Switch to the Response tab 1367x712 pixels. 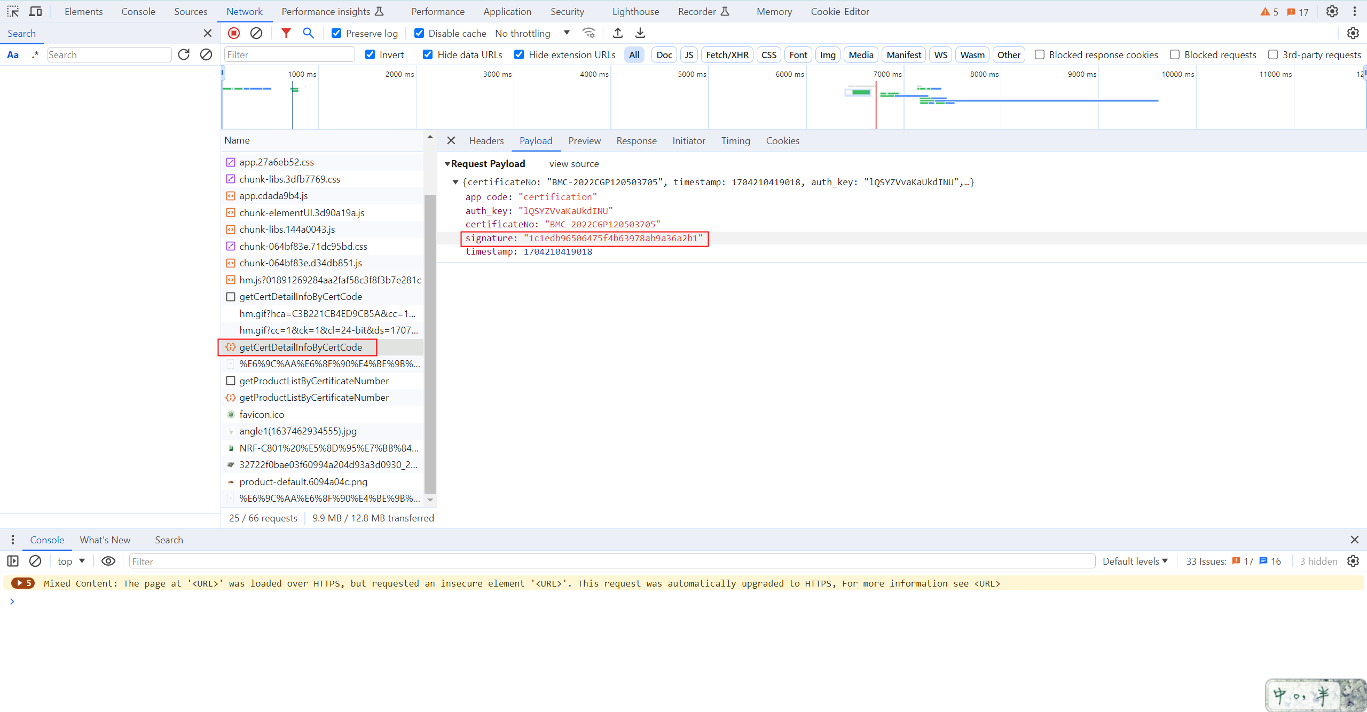point(636,140)
